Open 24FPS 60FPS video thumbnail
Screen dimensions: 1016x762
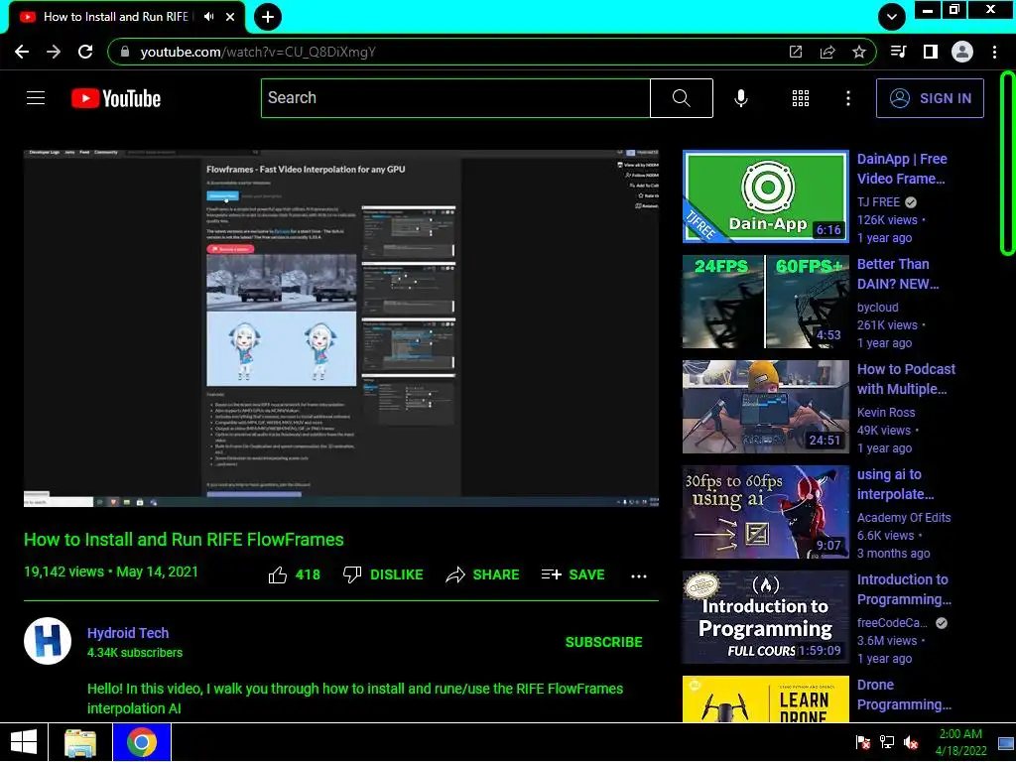click(765, 302)
